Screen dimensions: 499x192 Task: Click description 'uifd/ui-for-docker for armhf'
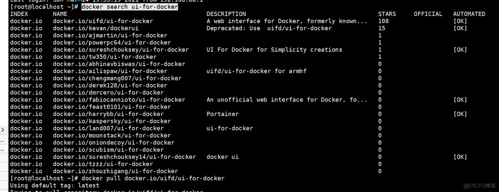point(257,71)
